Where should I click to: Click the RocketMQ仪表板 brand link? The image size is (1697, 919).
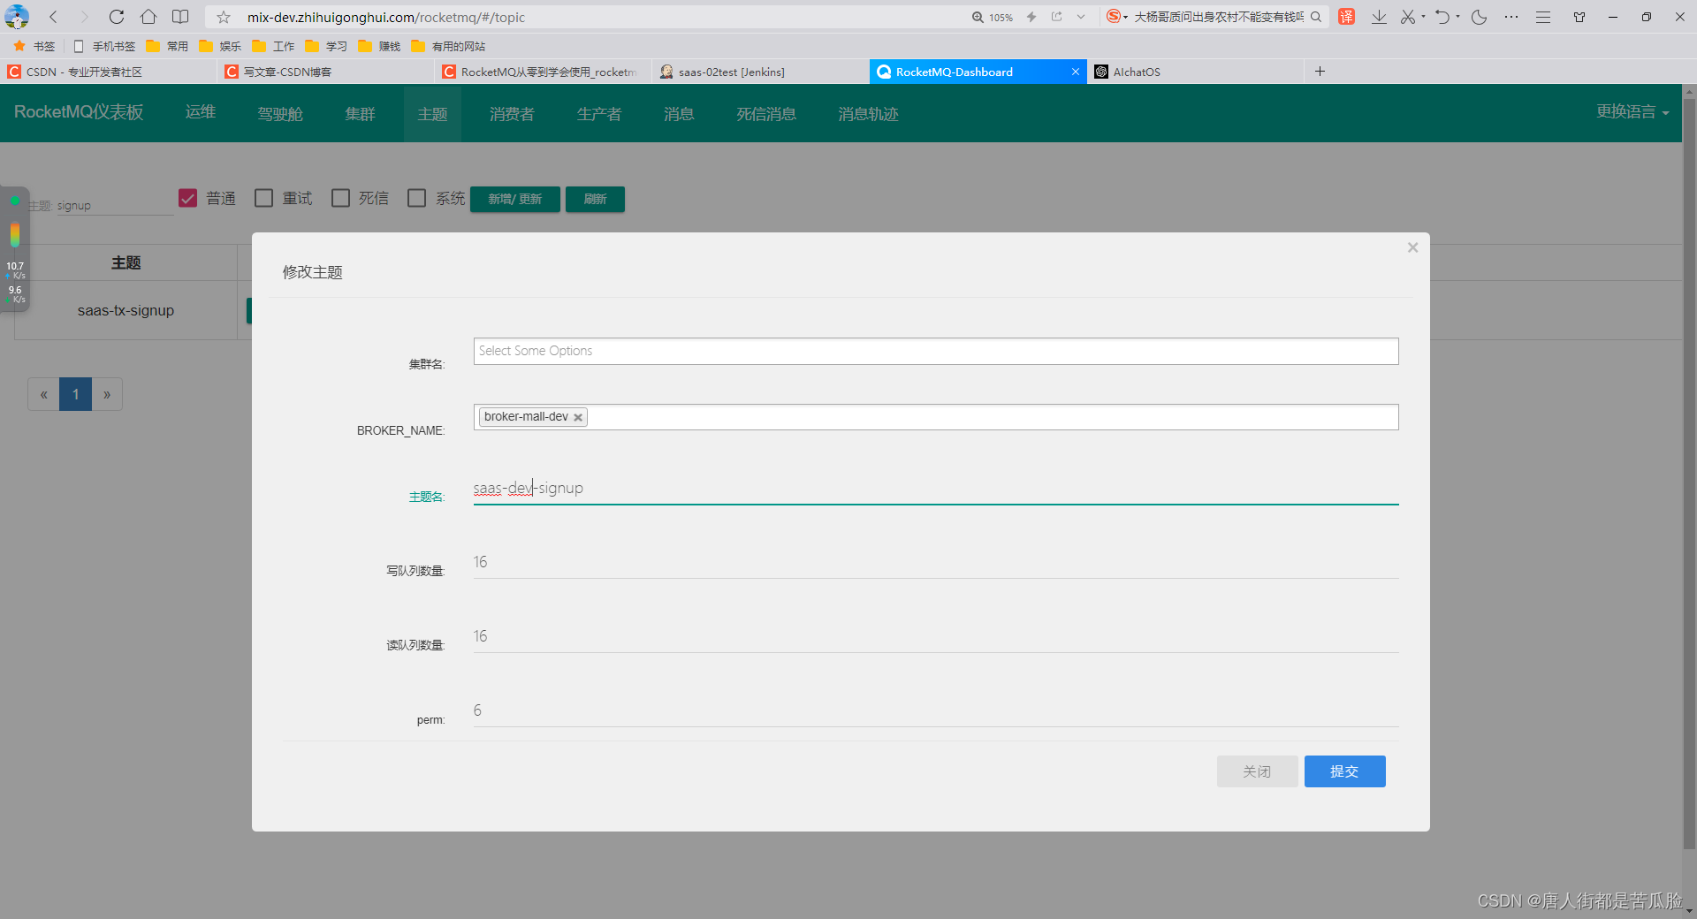point(79,112)
